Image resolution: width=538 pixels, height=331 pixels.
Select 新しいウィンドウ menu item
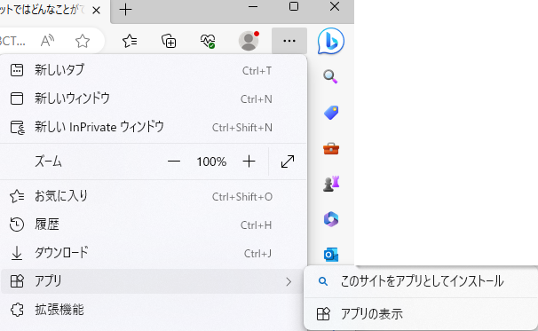(154, 99)
